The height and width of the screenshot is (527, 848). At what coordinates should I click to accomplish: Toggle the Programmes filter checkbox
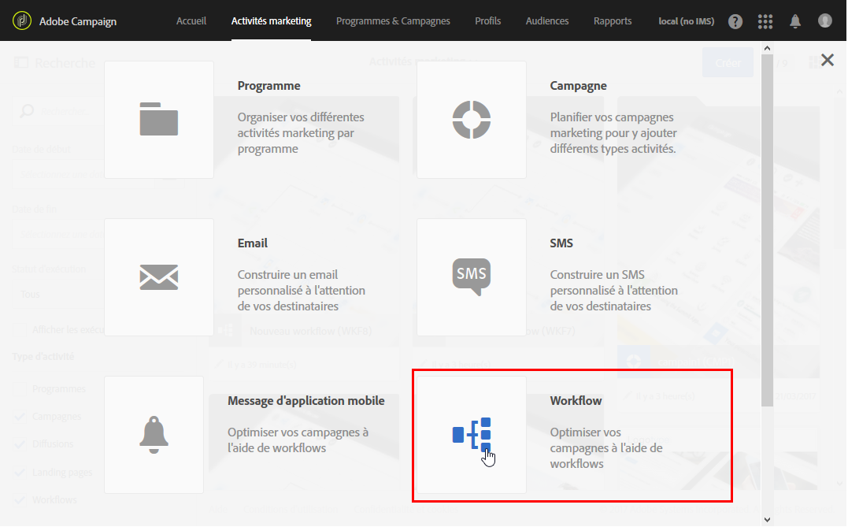tap(20, 388)
